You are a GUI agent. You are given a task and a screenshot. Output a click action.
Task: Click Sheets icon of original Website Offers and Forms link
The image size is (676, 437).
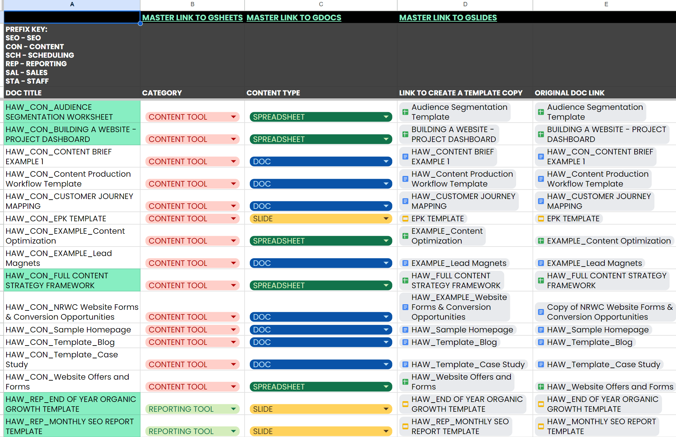541,387
